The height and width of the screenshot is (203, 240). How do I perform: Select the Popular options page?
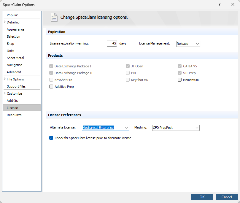12,15
